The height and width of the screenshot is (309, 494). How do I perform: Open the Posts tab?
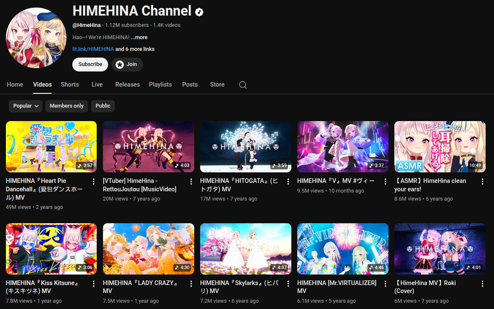click(190, 85)
